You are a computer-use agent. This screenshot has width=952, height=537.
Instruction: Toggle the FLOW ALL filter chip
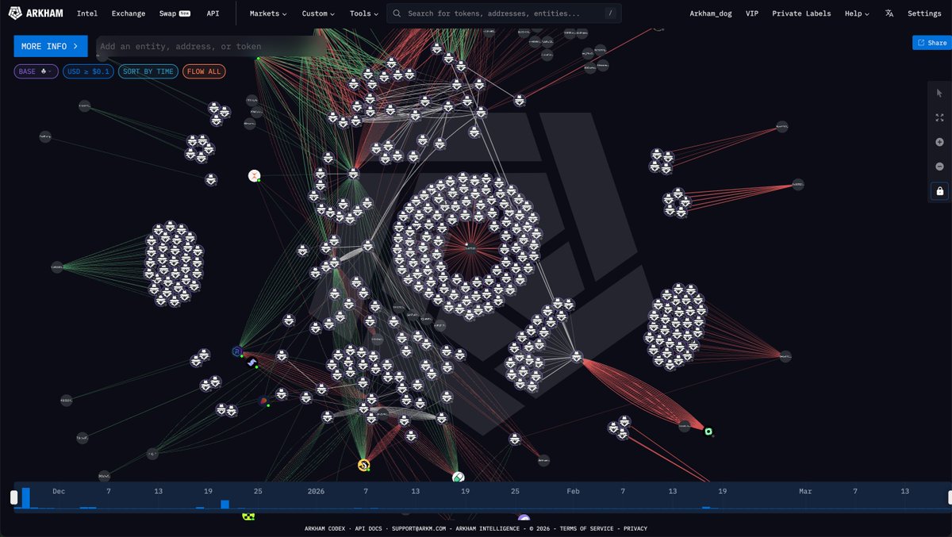pyautogui.click(x=204, y=71)
